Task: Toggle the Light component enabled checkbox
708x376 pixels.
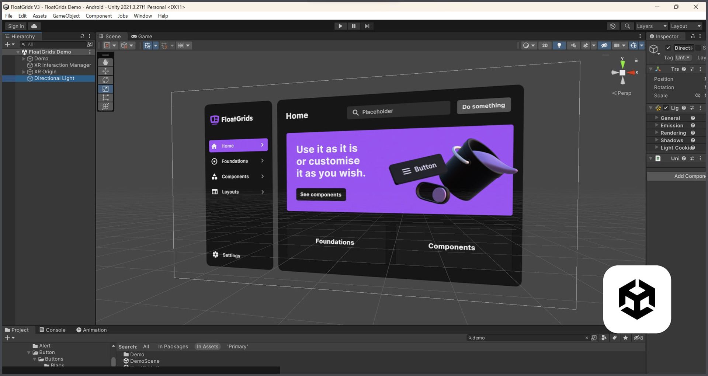Action: pos(666,108)
